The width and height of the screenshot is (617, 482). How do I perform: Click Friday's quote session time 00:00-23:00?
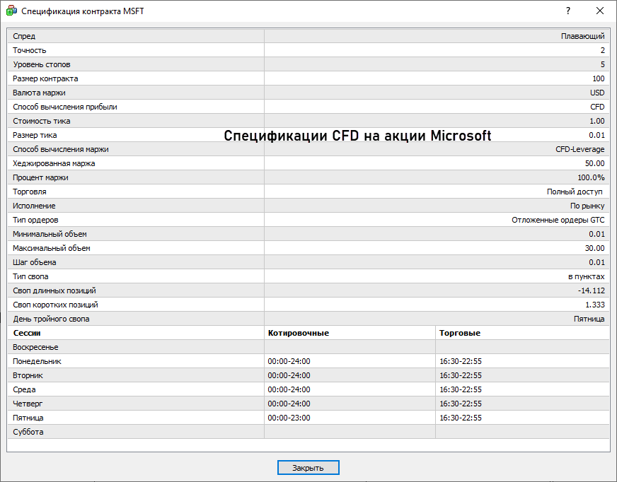click(x=289, y=418)
